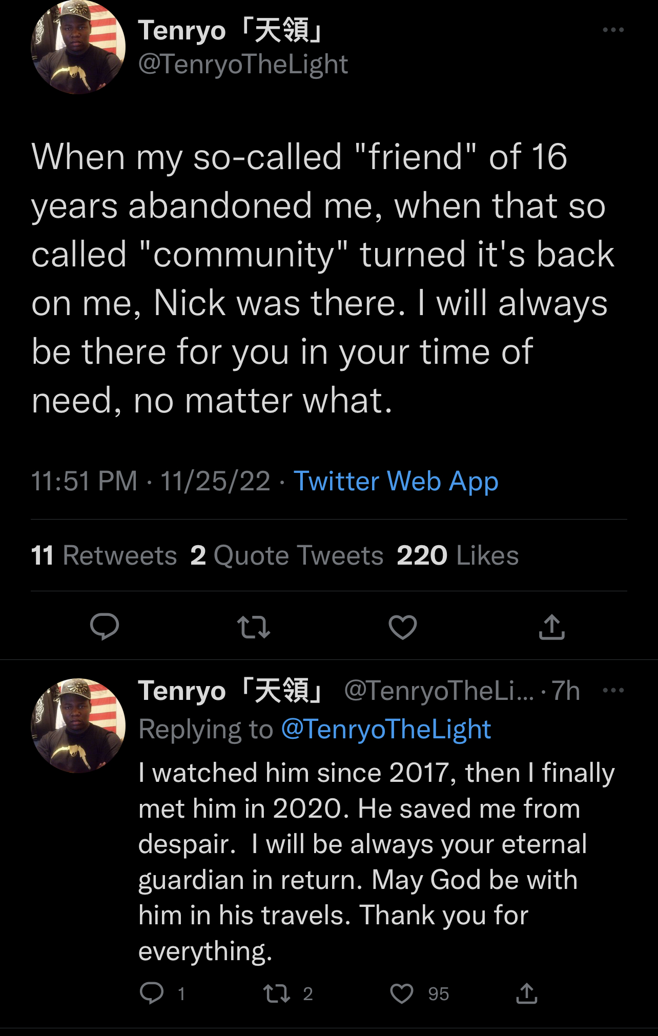The image size is (658, 1036).
Task: Retweet the main tweet
Action: (x=254, y=627)
